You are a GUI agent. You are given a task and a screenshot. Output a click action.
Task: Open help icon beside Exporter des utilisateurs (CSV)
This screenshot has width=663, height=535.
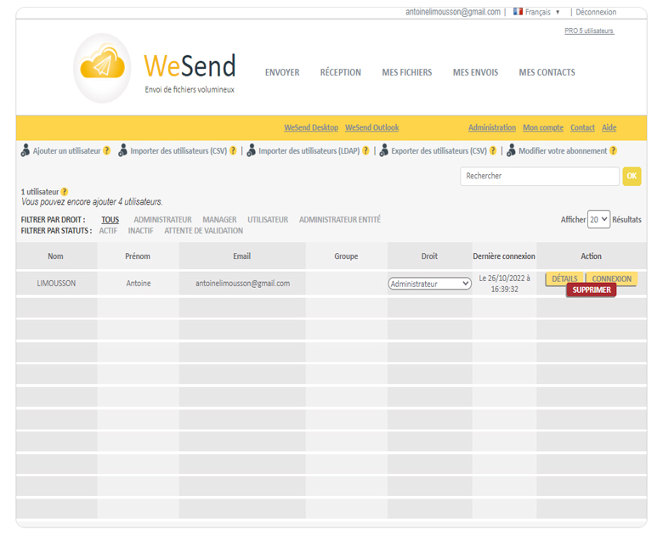[x=493, y=151]
